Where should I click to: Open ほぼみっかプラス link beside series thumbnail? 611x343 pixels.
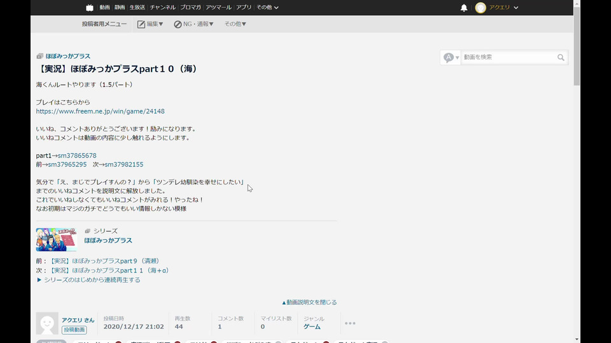click(x=108, y=240)
